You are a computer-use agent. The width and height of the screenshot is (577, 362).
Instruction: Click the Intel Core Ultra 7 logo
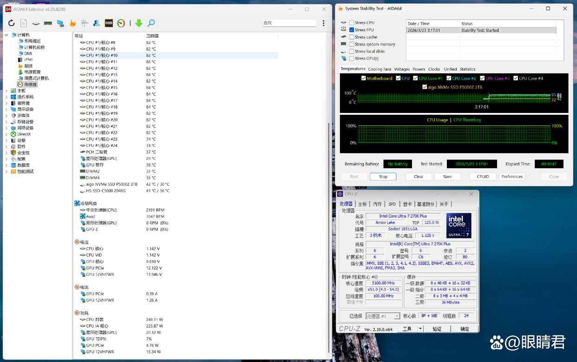pyautogui.click(x=459, y=226)
